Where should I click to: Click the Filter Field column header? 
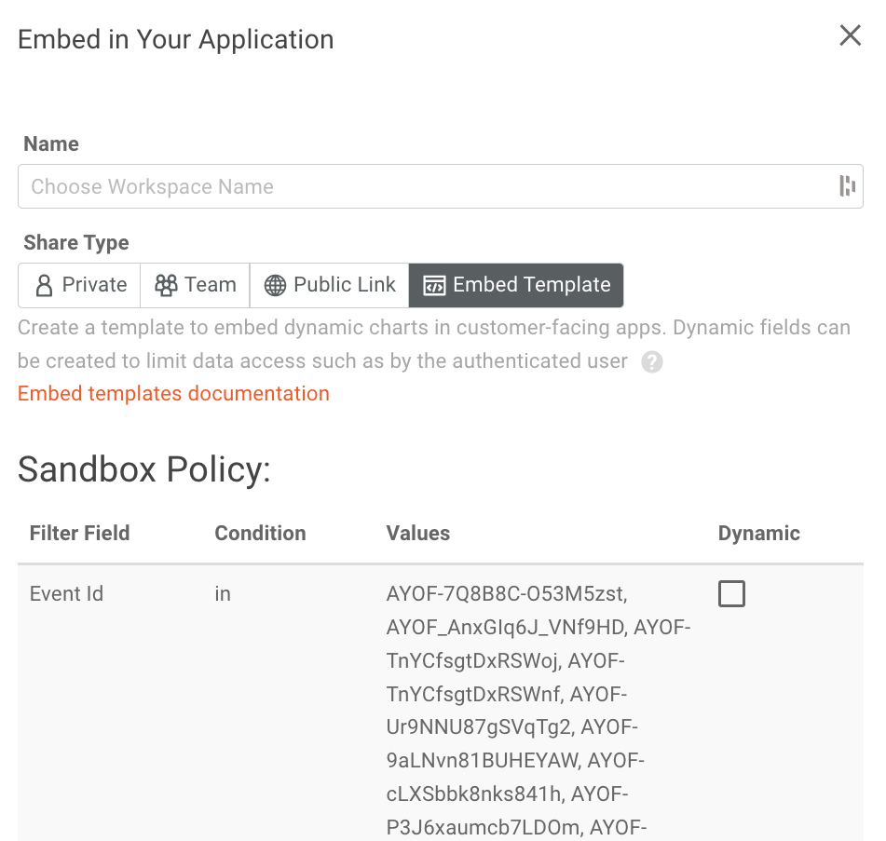click(77, 533)
